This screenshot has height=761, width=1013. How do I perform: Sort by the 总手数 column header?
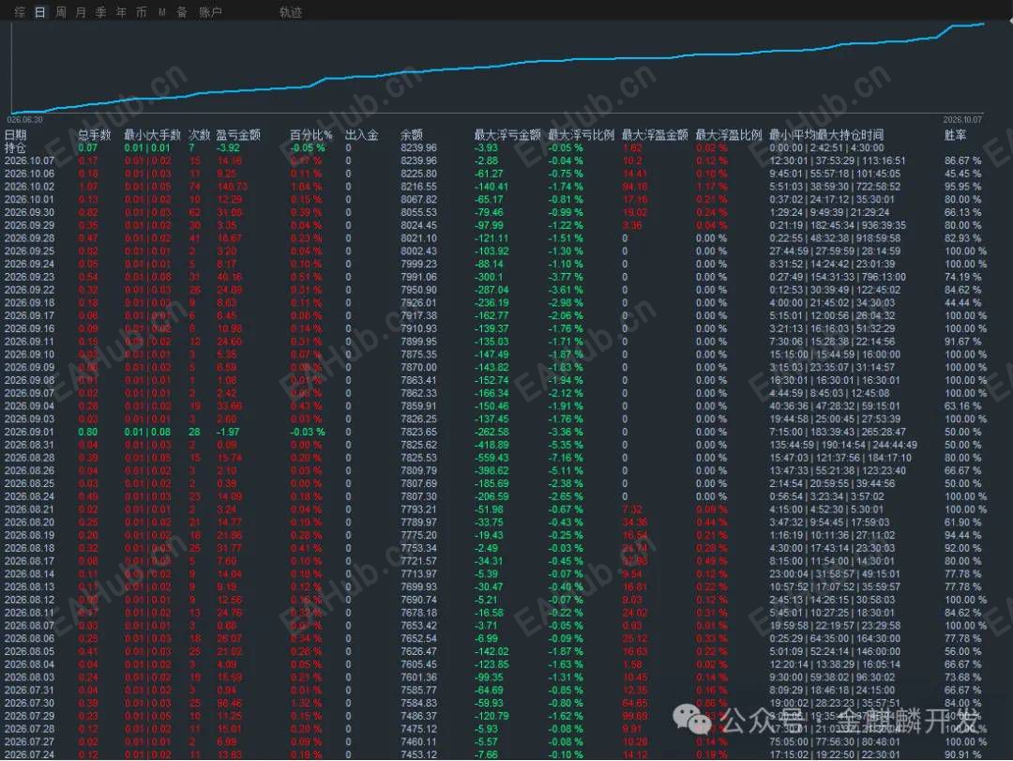pos(95,134)
